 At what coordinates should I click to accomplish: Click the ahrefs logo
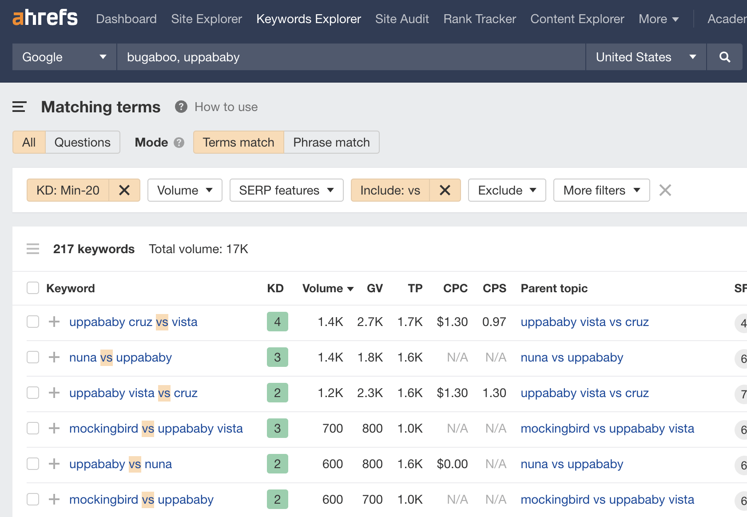(x=44, y=18)
